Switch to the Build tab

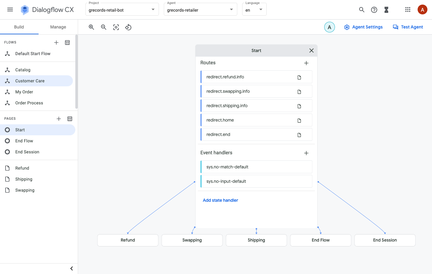coord(19,27)
